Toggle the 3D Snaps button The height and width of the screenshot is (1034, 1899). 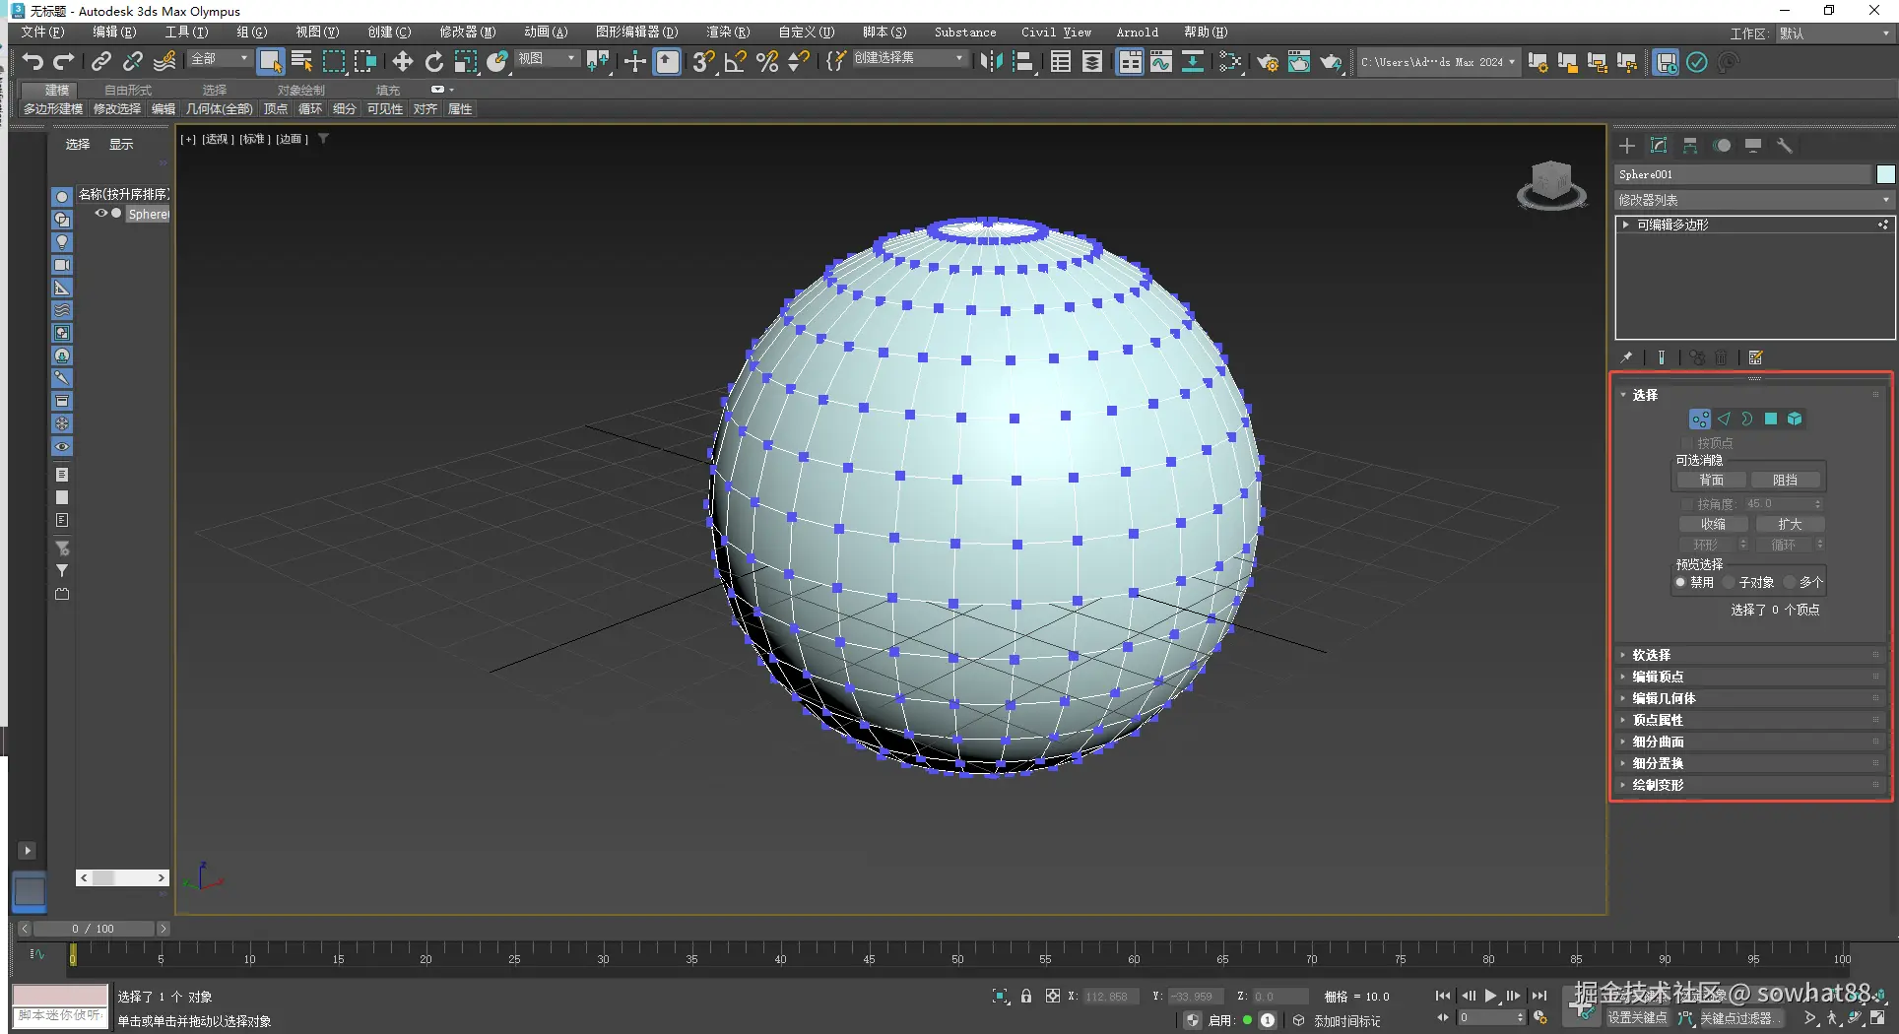point(702,62)
